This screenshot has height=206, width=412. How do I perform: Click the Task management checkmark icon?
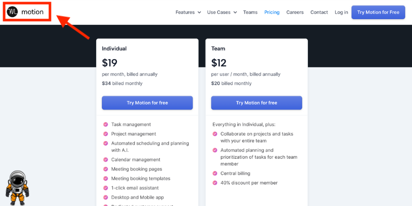click(x=106, y=124)
